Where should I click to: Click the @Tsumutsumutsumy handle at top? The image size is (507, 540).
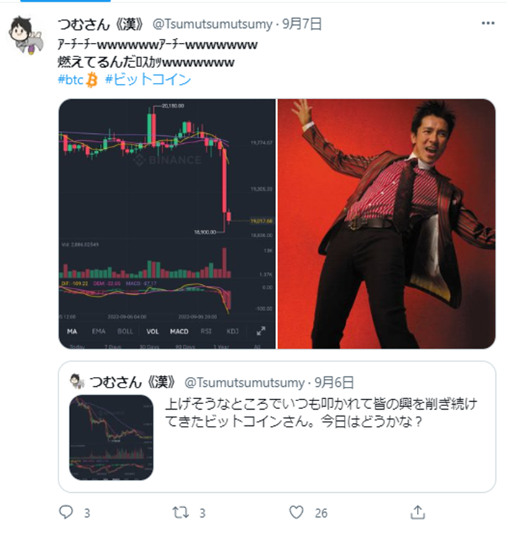[x=212, y=24]
